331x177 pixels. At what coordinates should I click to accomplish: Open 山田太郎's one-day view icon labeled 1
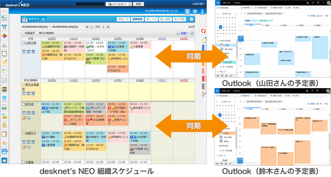[24, 52]
